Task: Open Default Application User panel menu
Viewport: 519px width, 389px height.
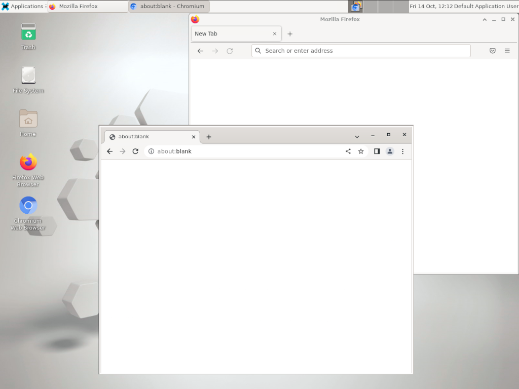Action: tap(486, 6)
